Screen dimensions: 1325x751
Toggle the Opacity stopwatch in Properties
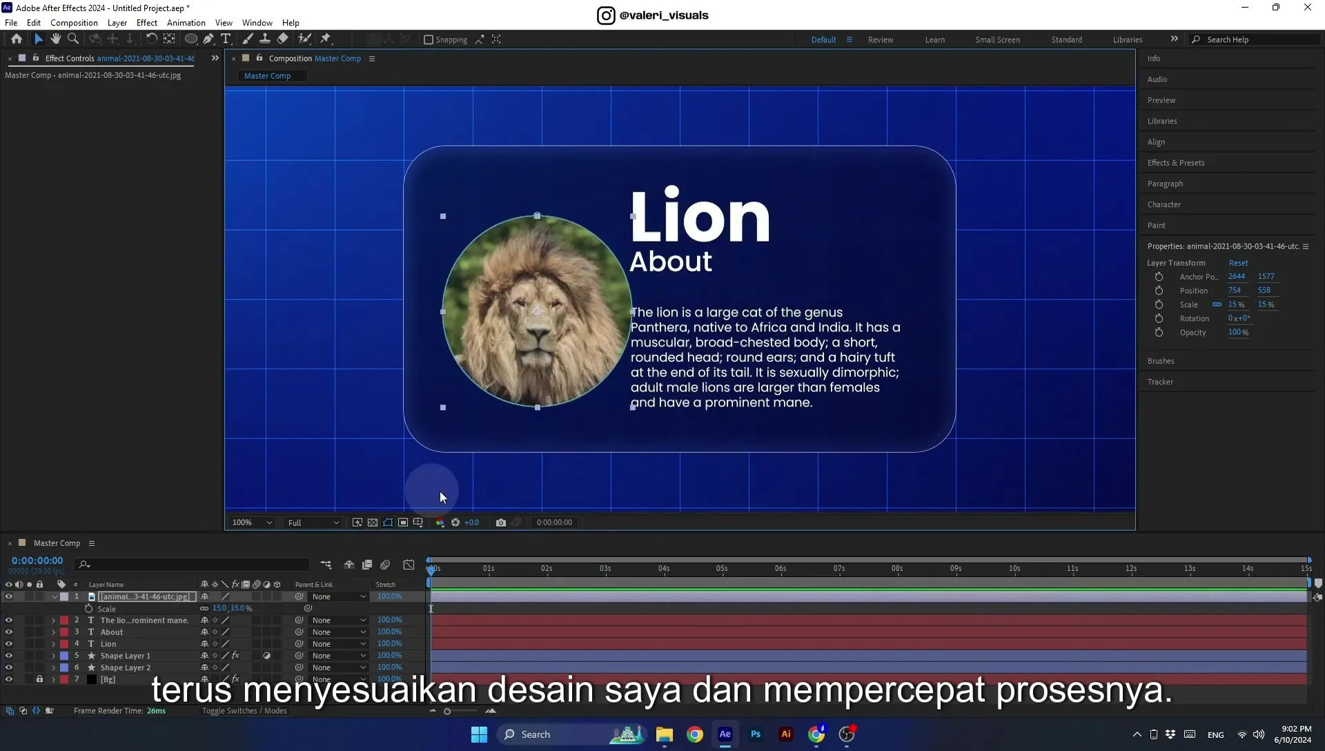click(x=1159, y=333)
